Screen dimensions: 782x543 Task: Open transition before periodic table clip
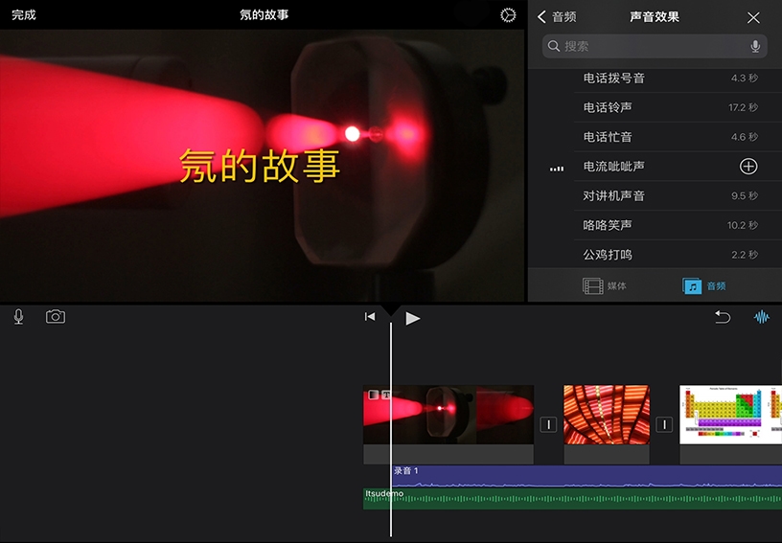click(x=664, y=424)
